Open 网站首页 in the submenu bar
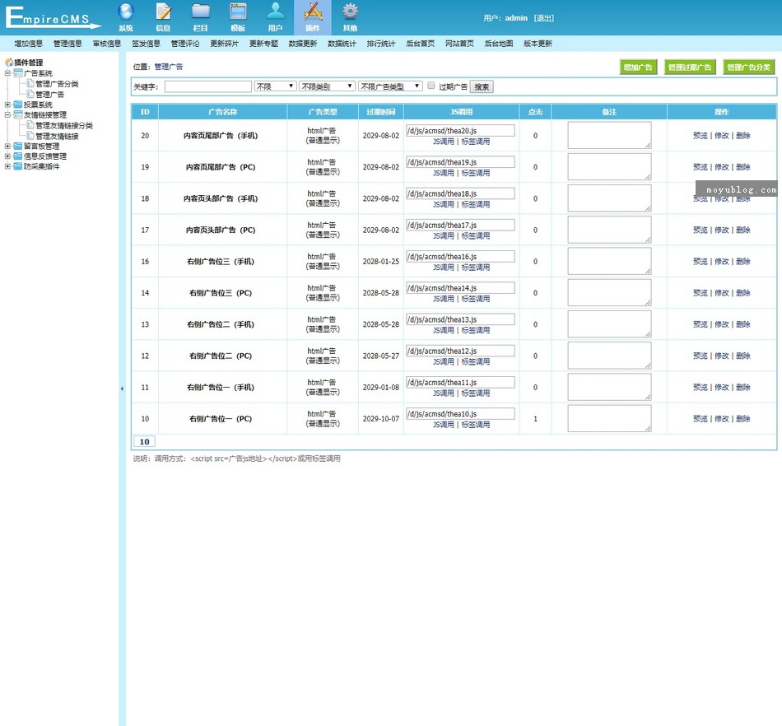This screenshot has width=782, height=726. click(459, 44)
